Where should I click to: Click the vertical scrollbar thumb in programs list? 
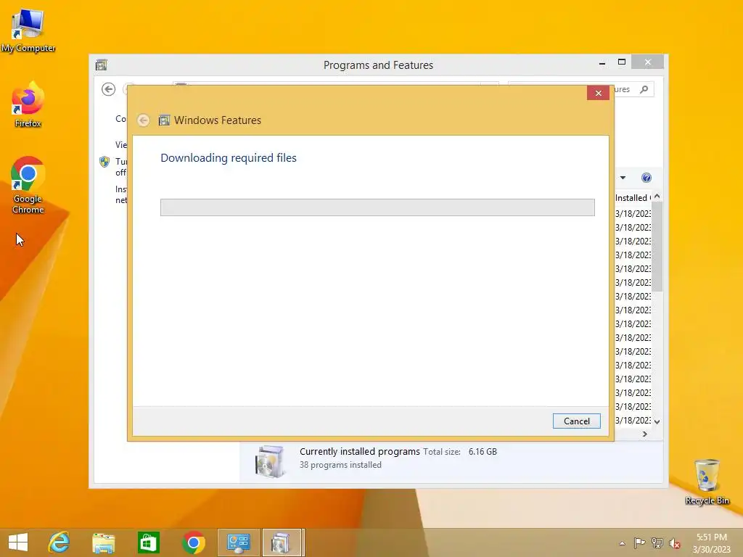(x=657, y=248)
